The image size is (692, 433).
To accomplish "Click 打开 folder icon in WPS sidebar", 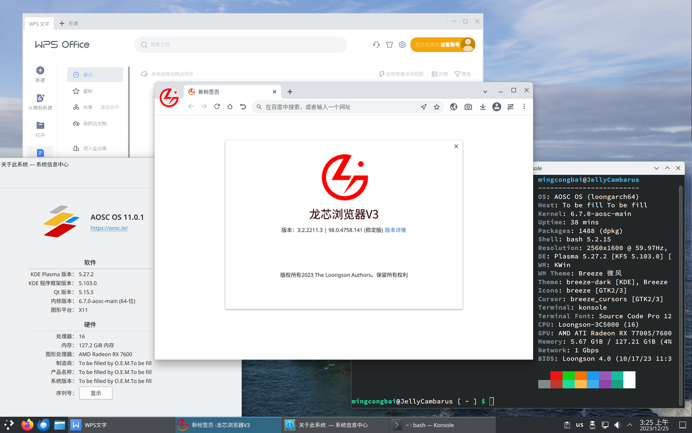I will 40,129.
